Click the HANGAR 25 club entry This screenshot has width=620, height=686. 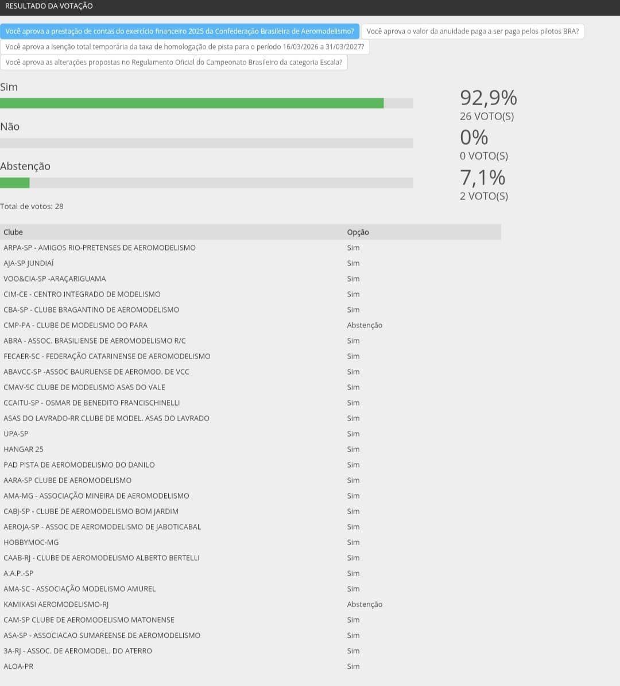tap(24, 449)
